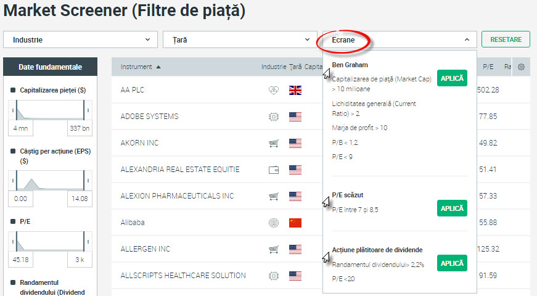
Task: Select Acțiune plătitoare de dividende title
Action: tap(377, 250)
